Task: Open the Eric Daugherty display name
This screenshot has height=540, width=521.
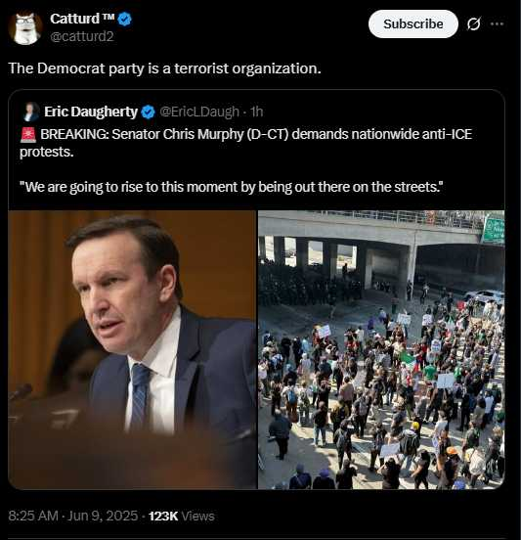Action: click(x=91, y=112)
